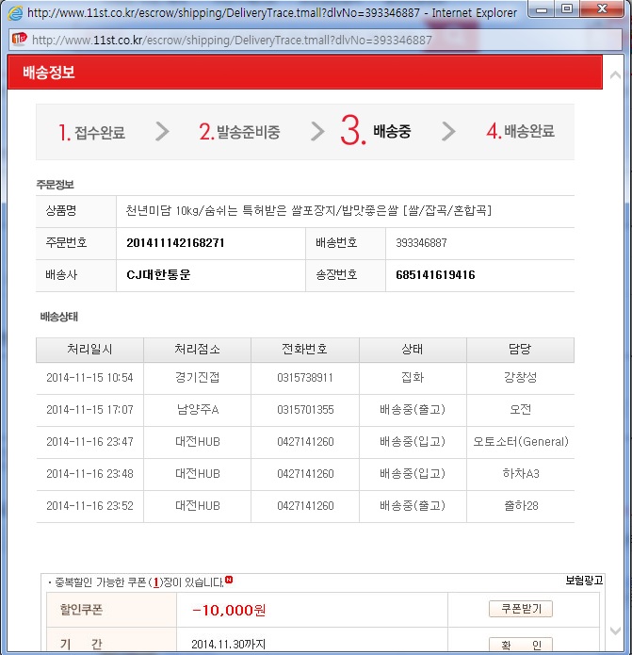Click the 출하28 cell

521,506
